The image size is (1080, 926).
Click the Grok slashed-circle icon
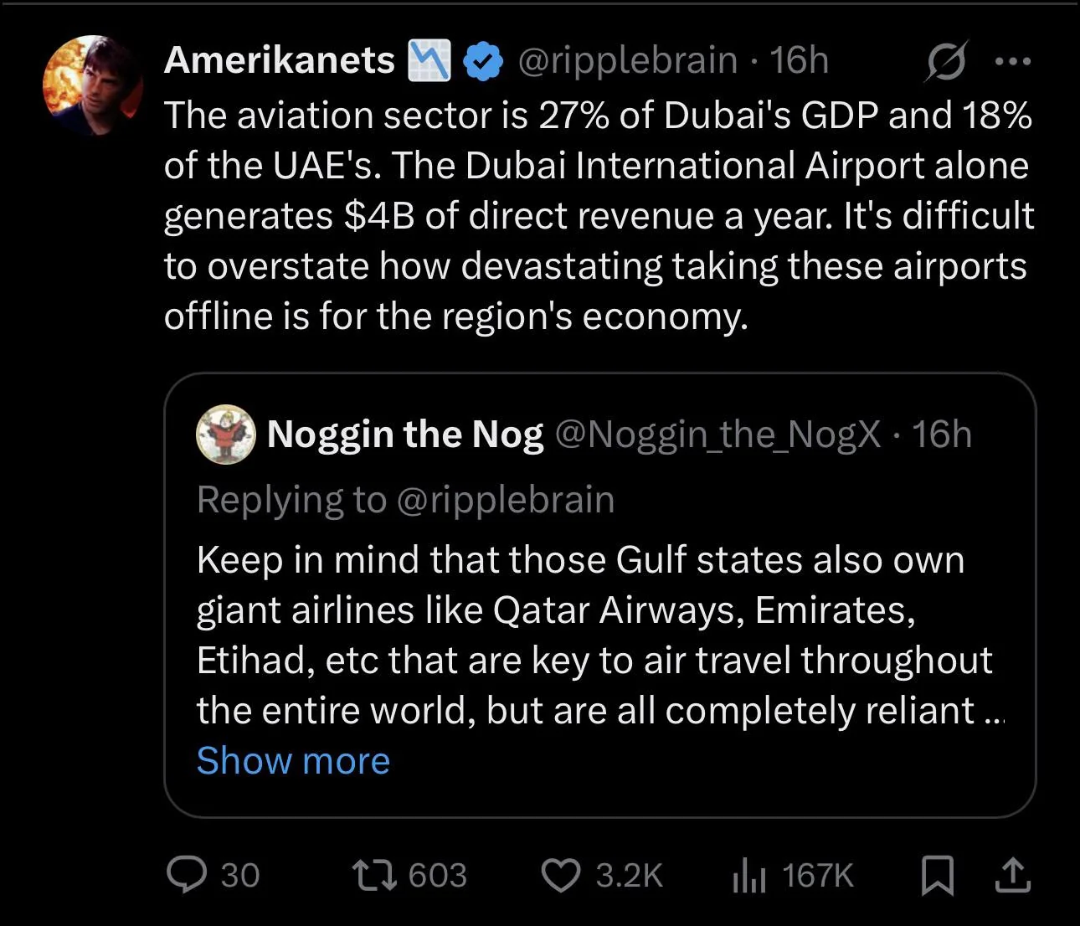click(946, 61)
